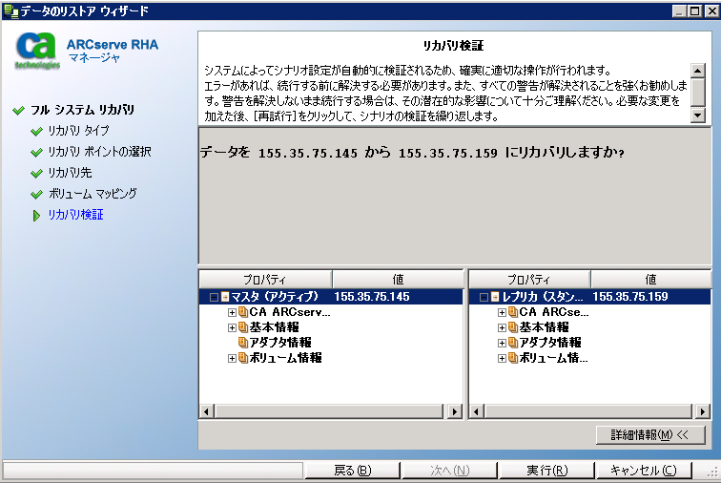The width and height of the screenshot is (721, 483).
Task: Click the wizard title bar icon
Action: (x=11, y=11)
